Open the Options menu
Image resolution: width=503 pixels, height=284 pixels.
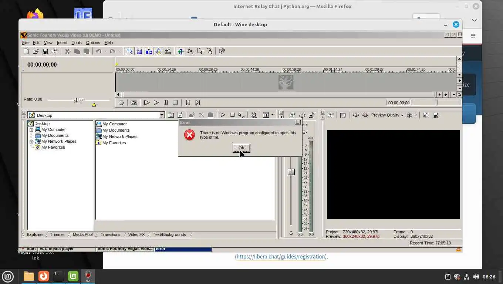(93, 43)
